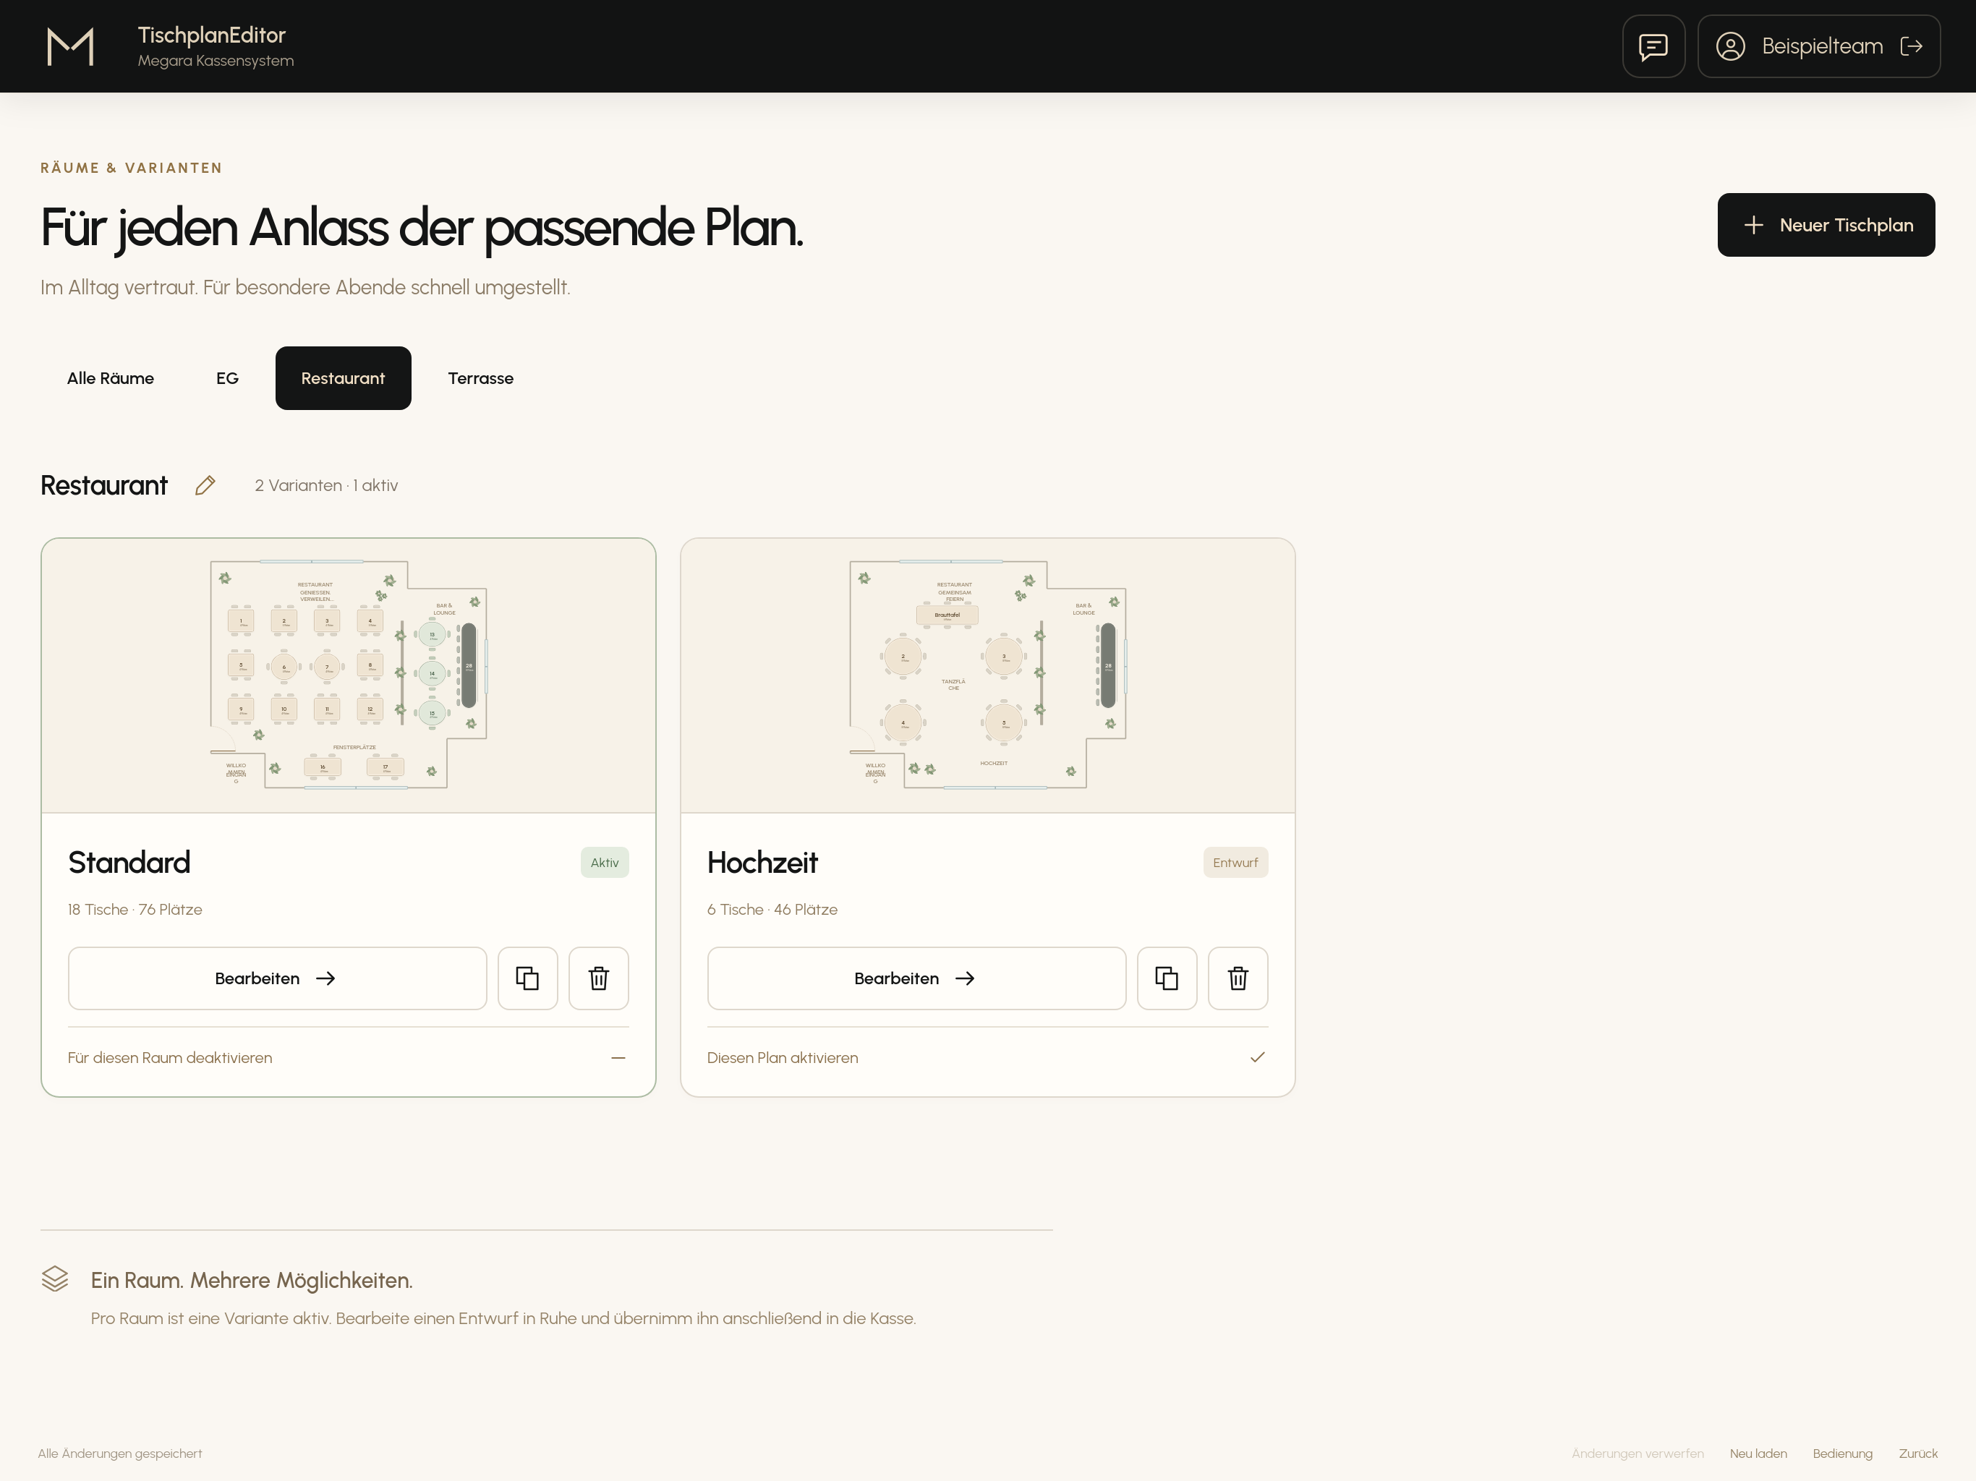Select the EG room tab
The image size is (1976, 1481).
point(228,377)
